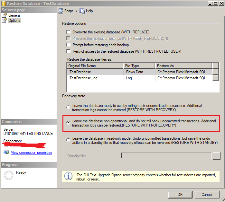
Task: Enable Prompt before restoring each backup
Action: pyautogui.click(x=69, y=45)
